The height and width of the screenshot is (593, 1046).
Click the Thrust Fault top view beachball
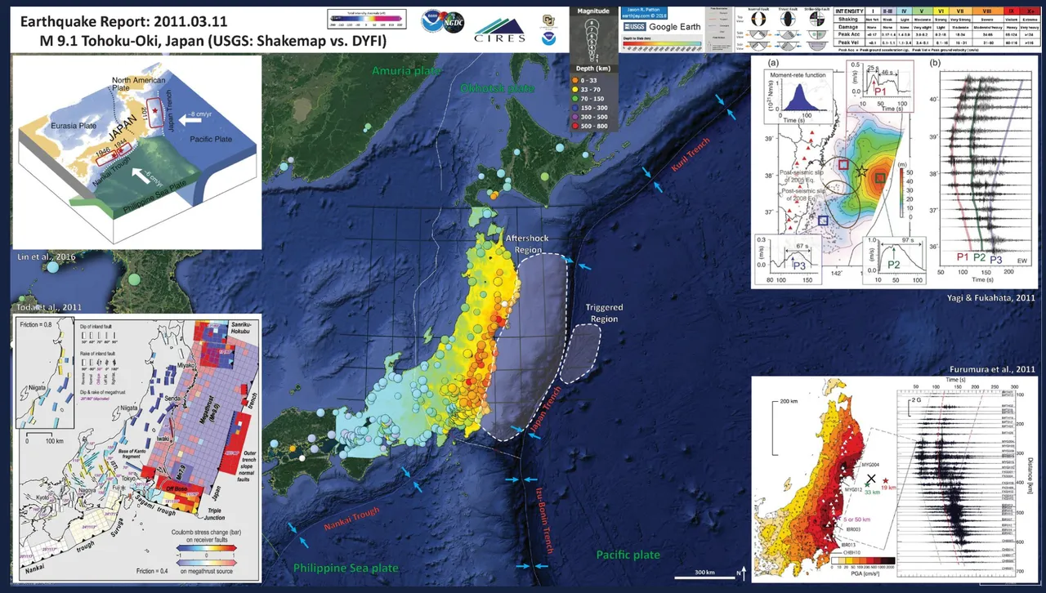point(788,19)
